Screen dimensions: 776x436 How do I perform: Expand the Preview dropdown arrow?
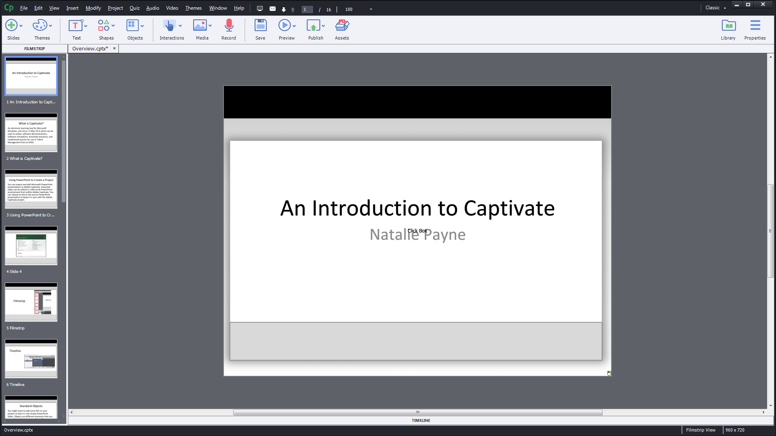294,26
